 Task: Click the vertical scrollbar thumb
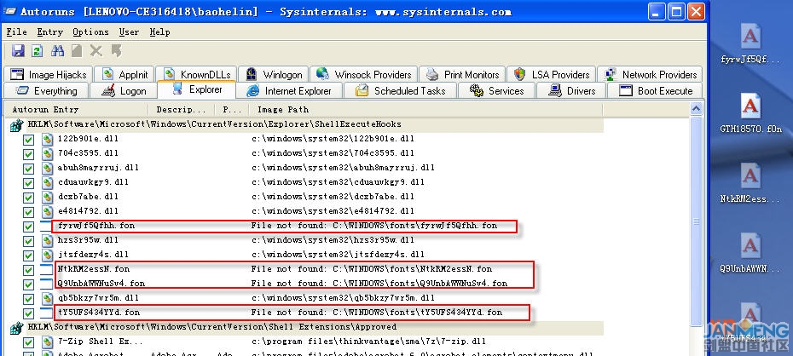point(697,221)
